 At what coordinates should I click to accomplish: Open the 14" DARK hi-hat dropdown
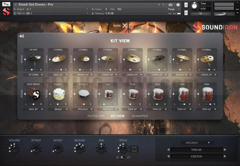[x=34, y=75]
